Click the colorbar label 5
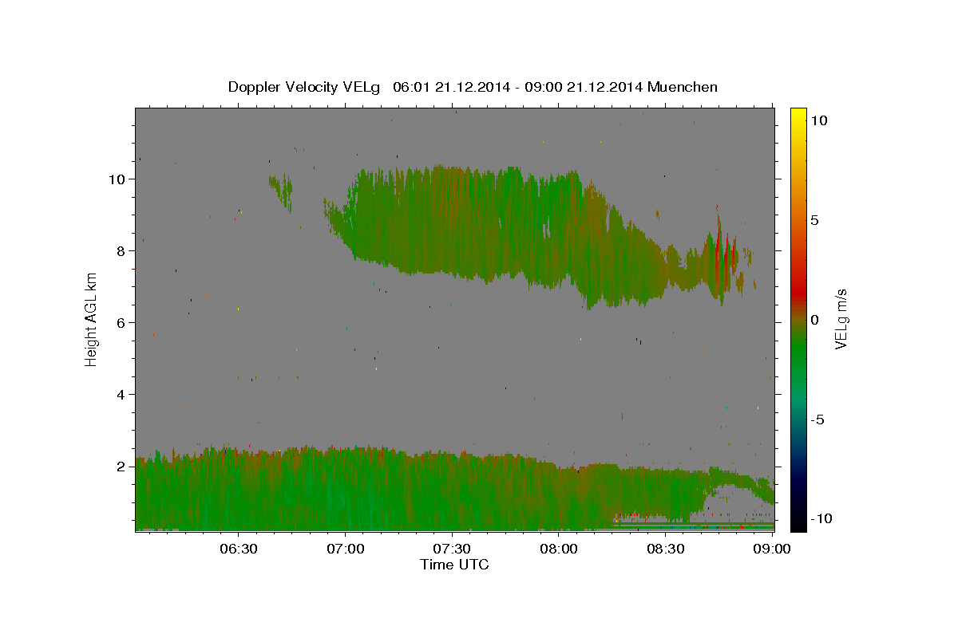The image size is (958, 638). tap(815, 220)
